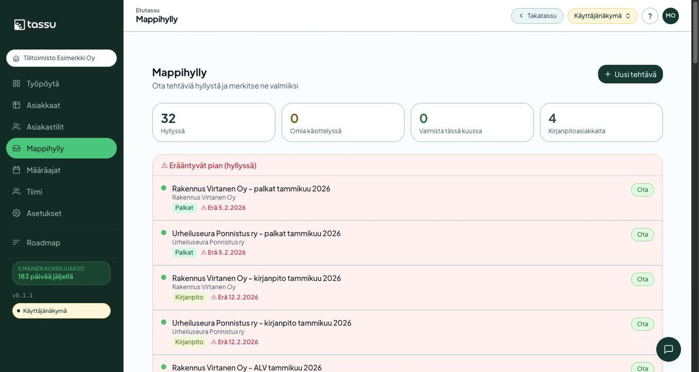Click the Asiakkaat table icon
Viewport: 699px width, 372px height.
click(16, 105)
